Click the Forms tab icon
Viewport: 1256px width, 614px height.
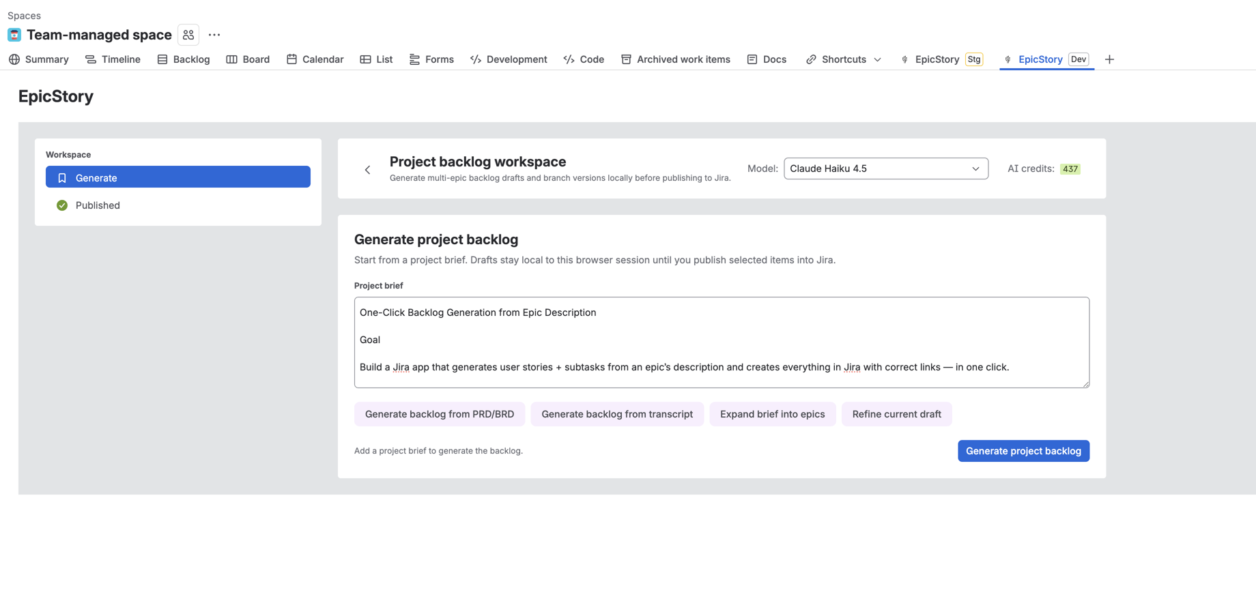(414, 59)
